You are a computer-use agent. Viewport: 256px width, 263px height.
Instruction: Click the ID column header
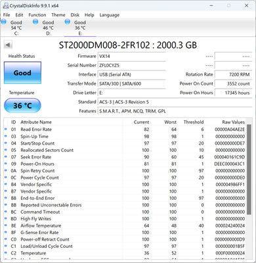[x=14, y=122]
